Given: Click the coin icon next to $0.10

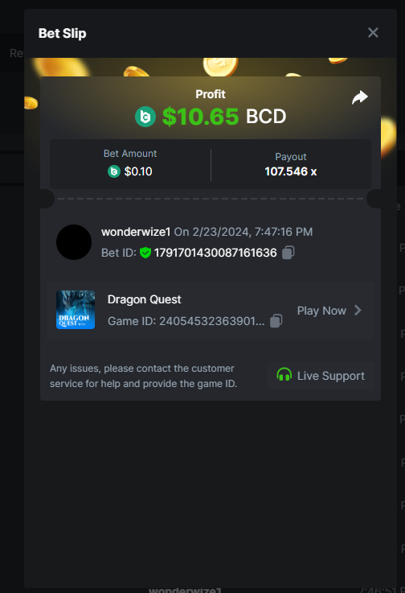Looking at the screenshot, I should [x=114, y=171].
